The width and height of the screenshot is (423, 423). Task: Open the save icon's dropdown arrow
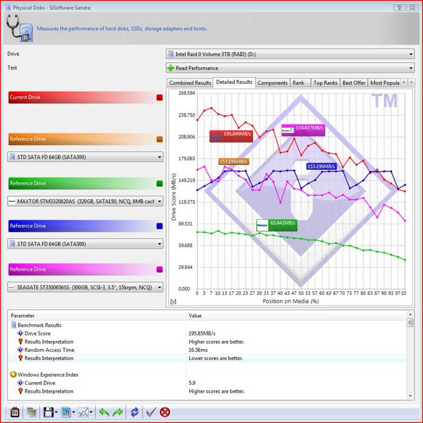56,412
